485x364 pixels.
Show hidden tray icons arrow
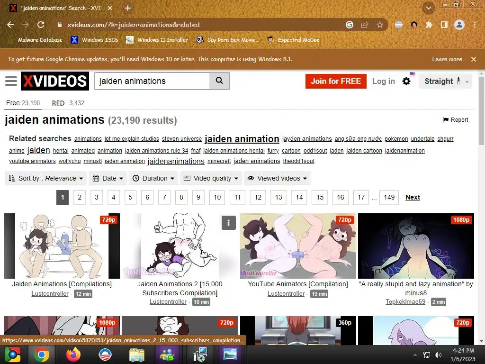tap(415, 355)
